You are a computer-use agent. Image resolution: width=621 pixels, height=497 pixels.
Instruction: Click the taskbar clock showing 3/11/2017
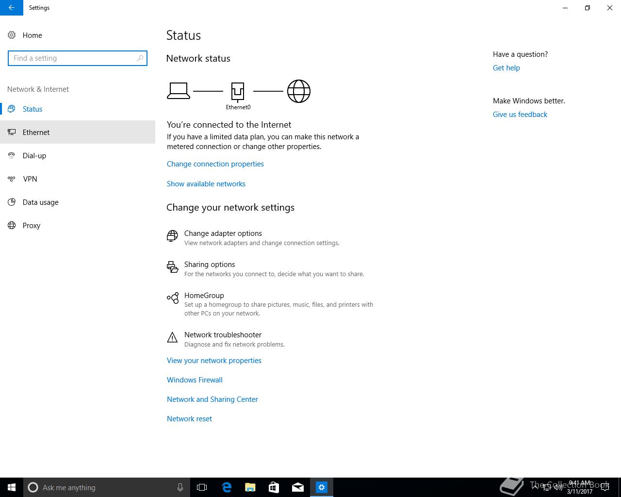[x=580, y=487]
